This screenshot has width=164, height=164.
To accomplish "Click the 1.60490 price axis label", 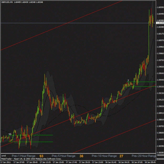I will click(160, 14).
